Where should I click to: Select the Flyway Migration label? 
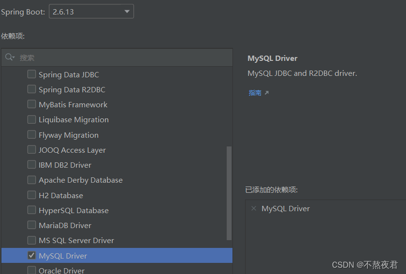click(69, 135)
